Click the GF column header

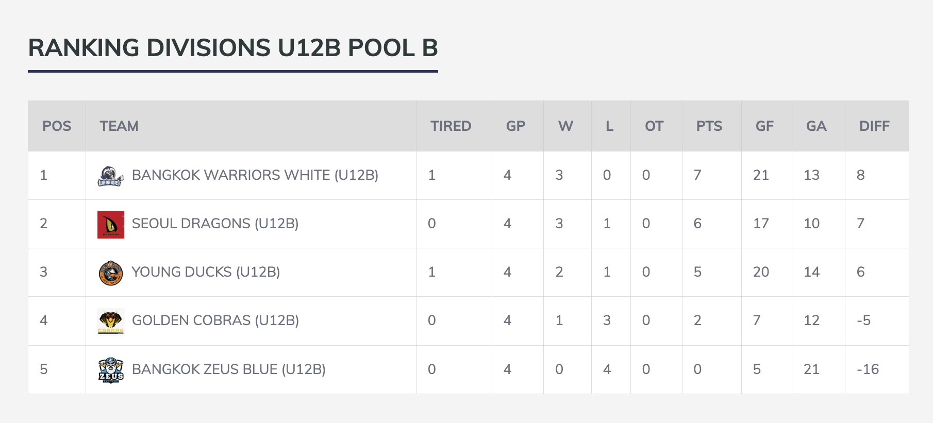tap(764, 126)
